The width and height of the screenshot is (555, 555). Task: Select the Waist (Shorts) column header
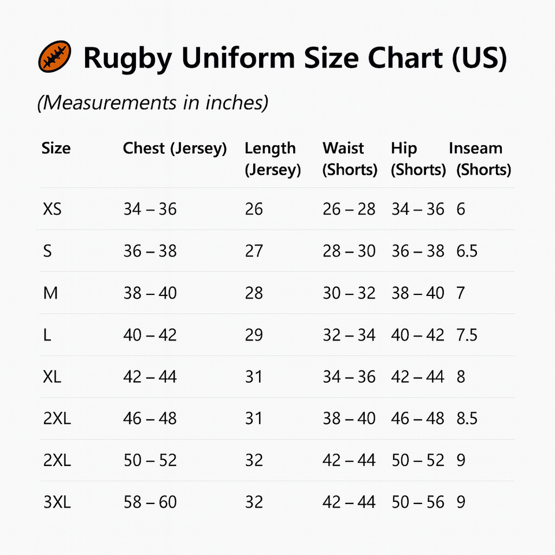(350, 159)
